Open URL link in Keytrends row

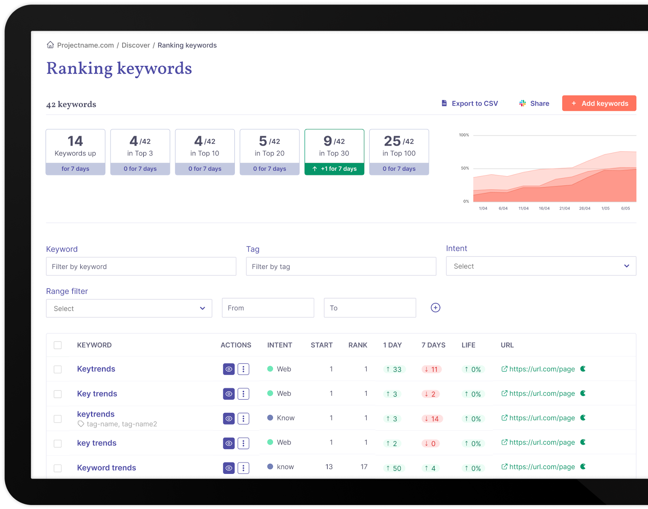click(x=538, y=369)
